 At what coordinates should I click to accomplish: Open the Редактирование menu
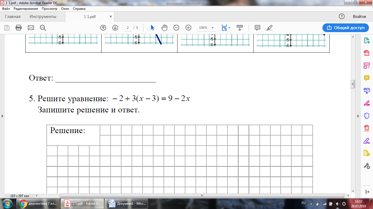(x=26, y=9)
